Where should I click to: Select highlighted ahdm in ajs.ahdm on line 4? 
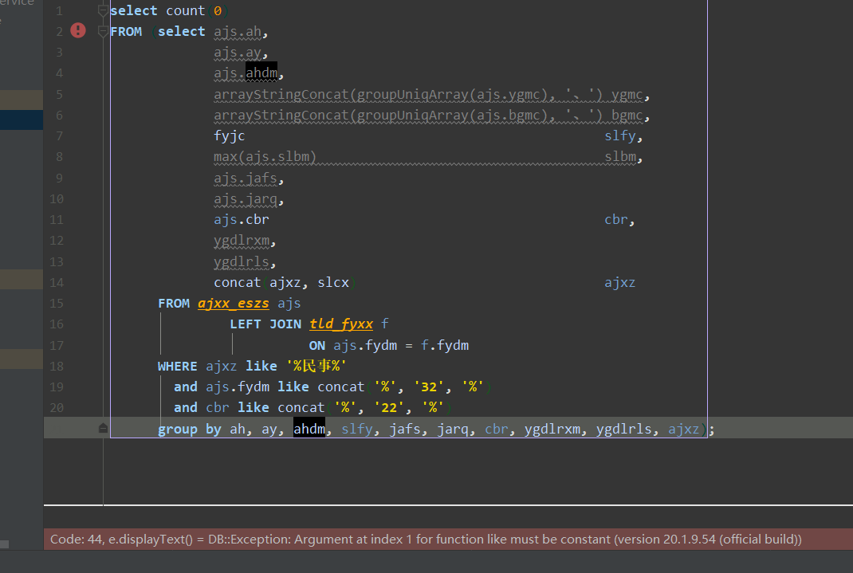click(261, 73)
